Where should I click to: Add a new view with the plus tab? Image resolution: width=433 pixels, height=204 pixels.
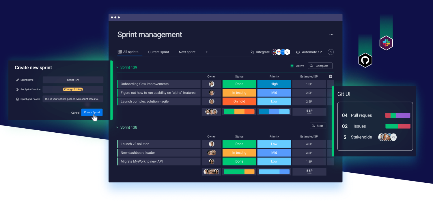[x=207, y=52]
